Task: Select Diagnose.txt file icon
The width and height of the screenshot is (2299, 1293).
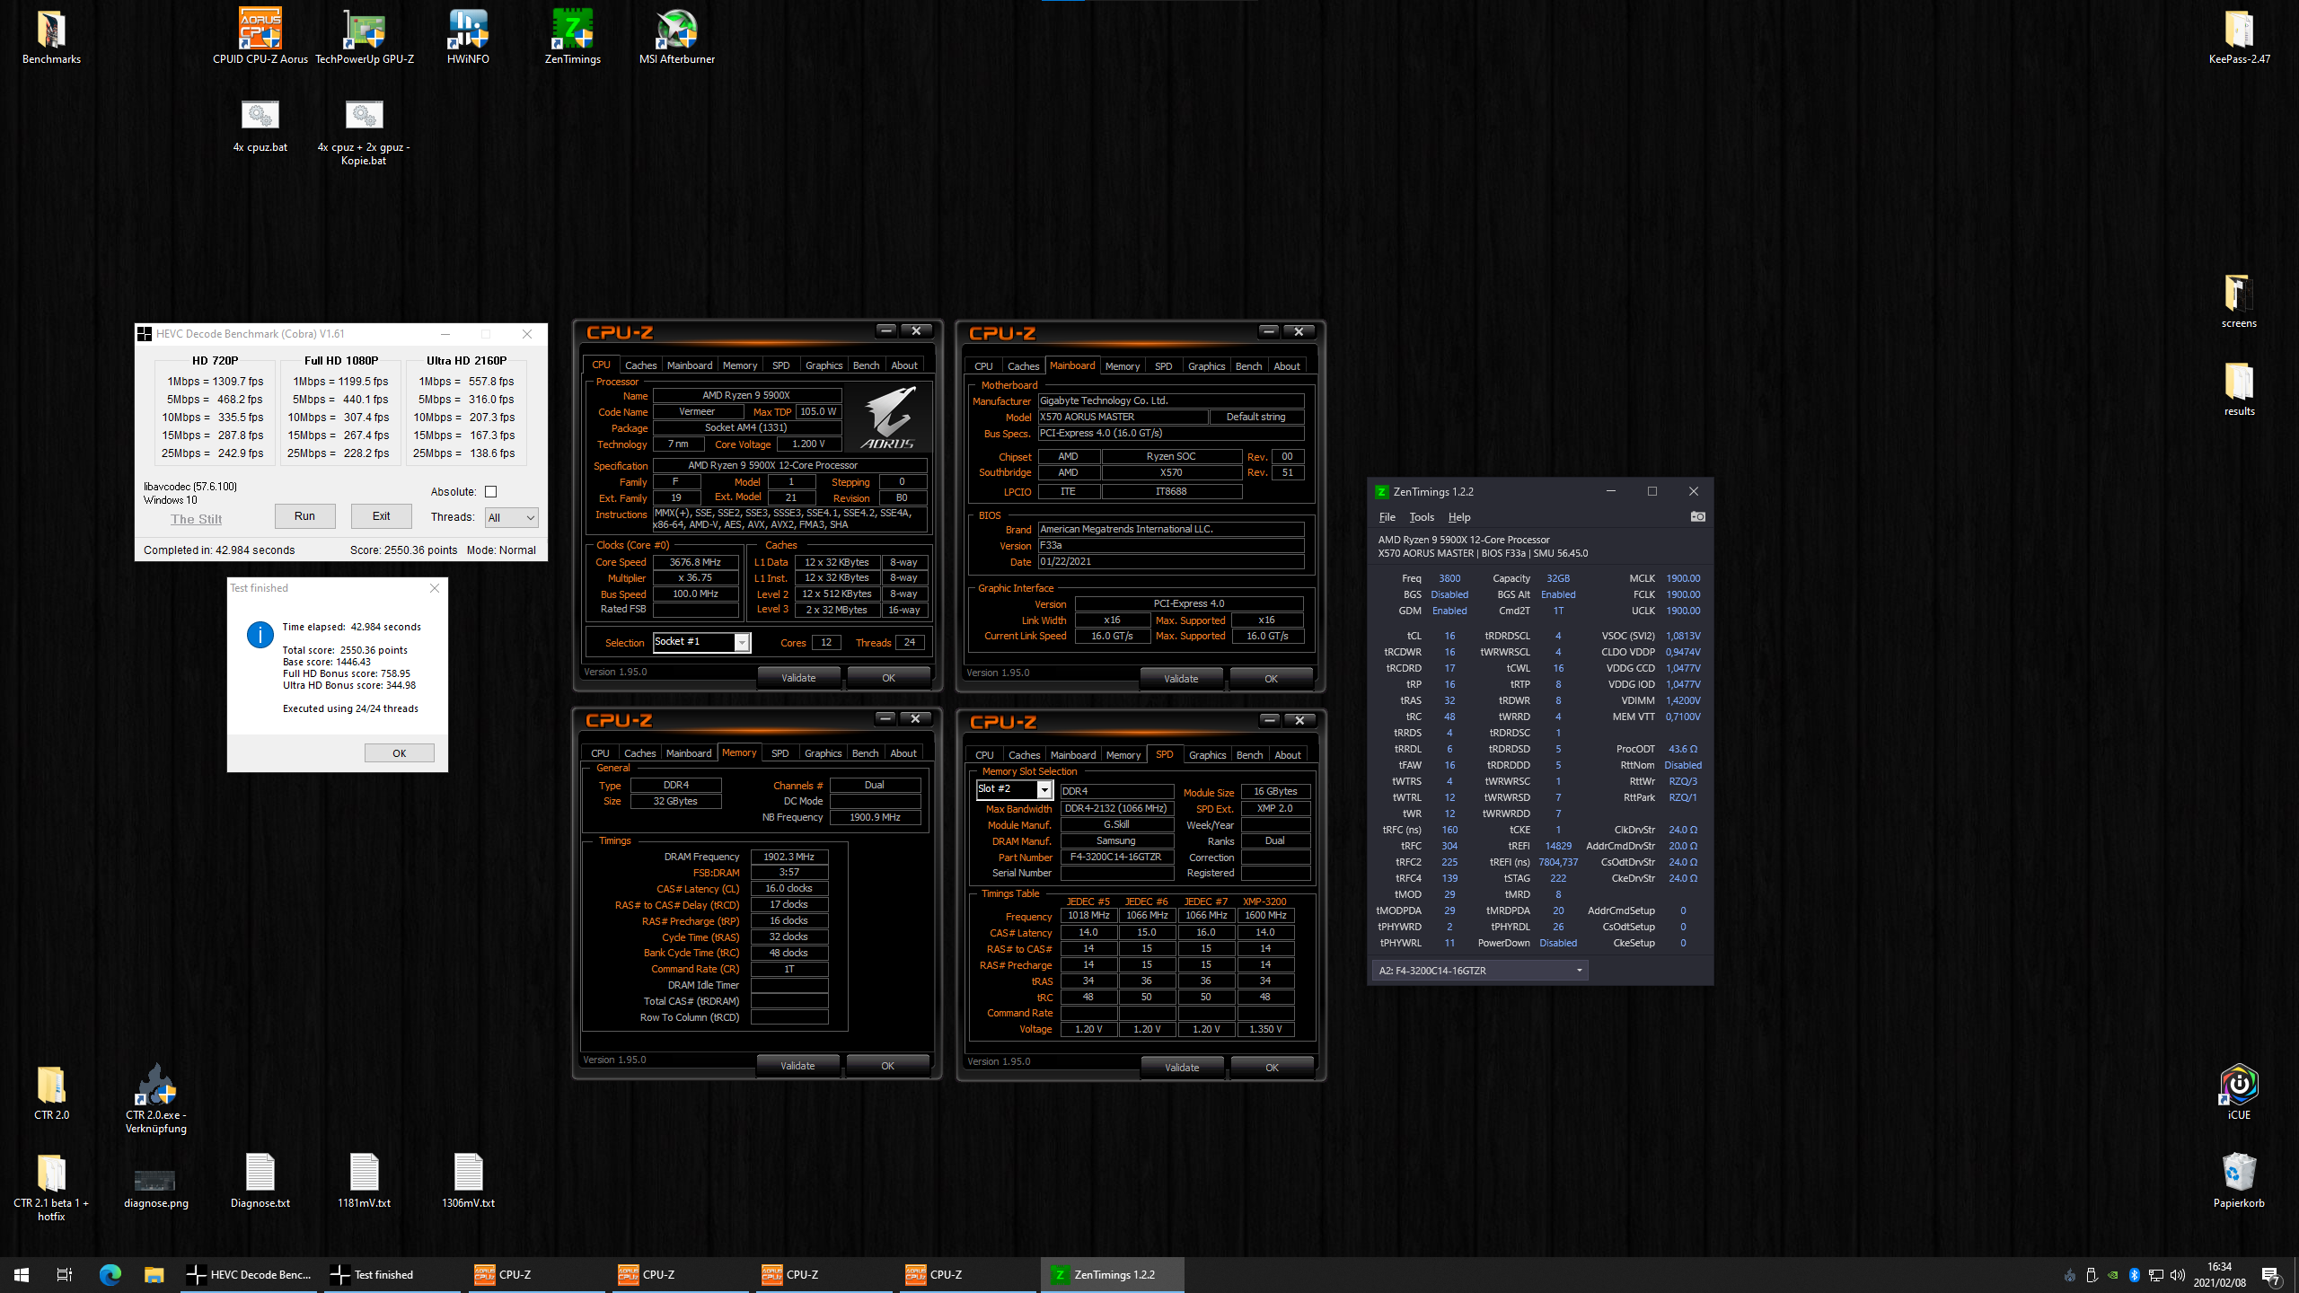Action: (x=260, y=1180)
